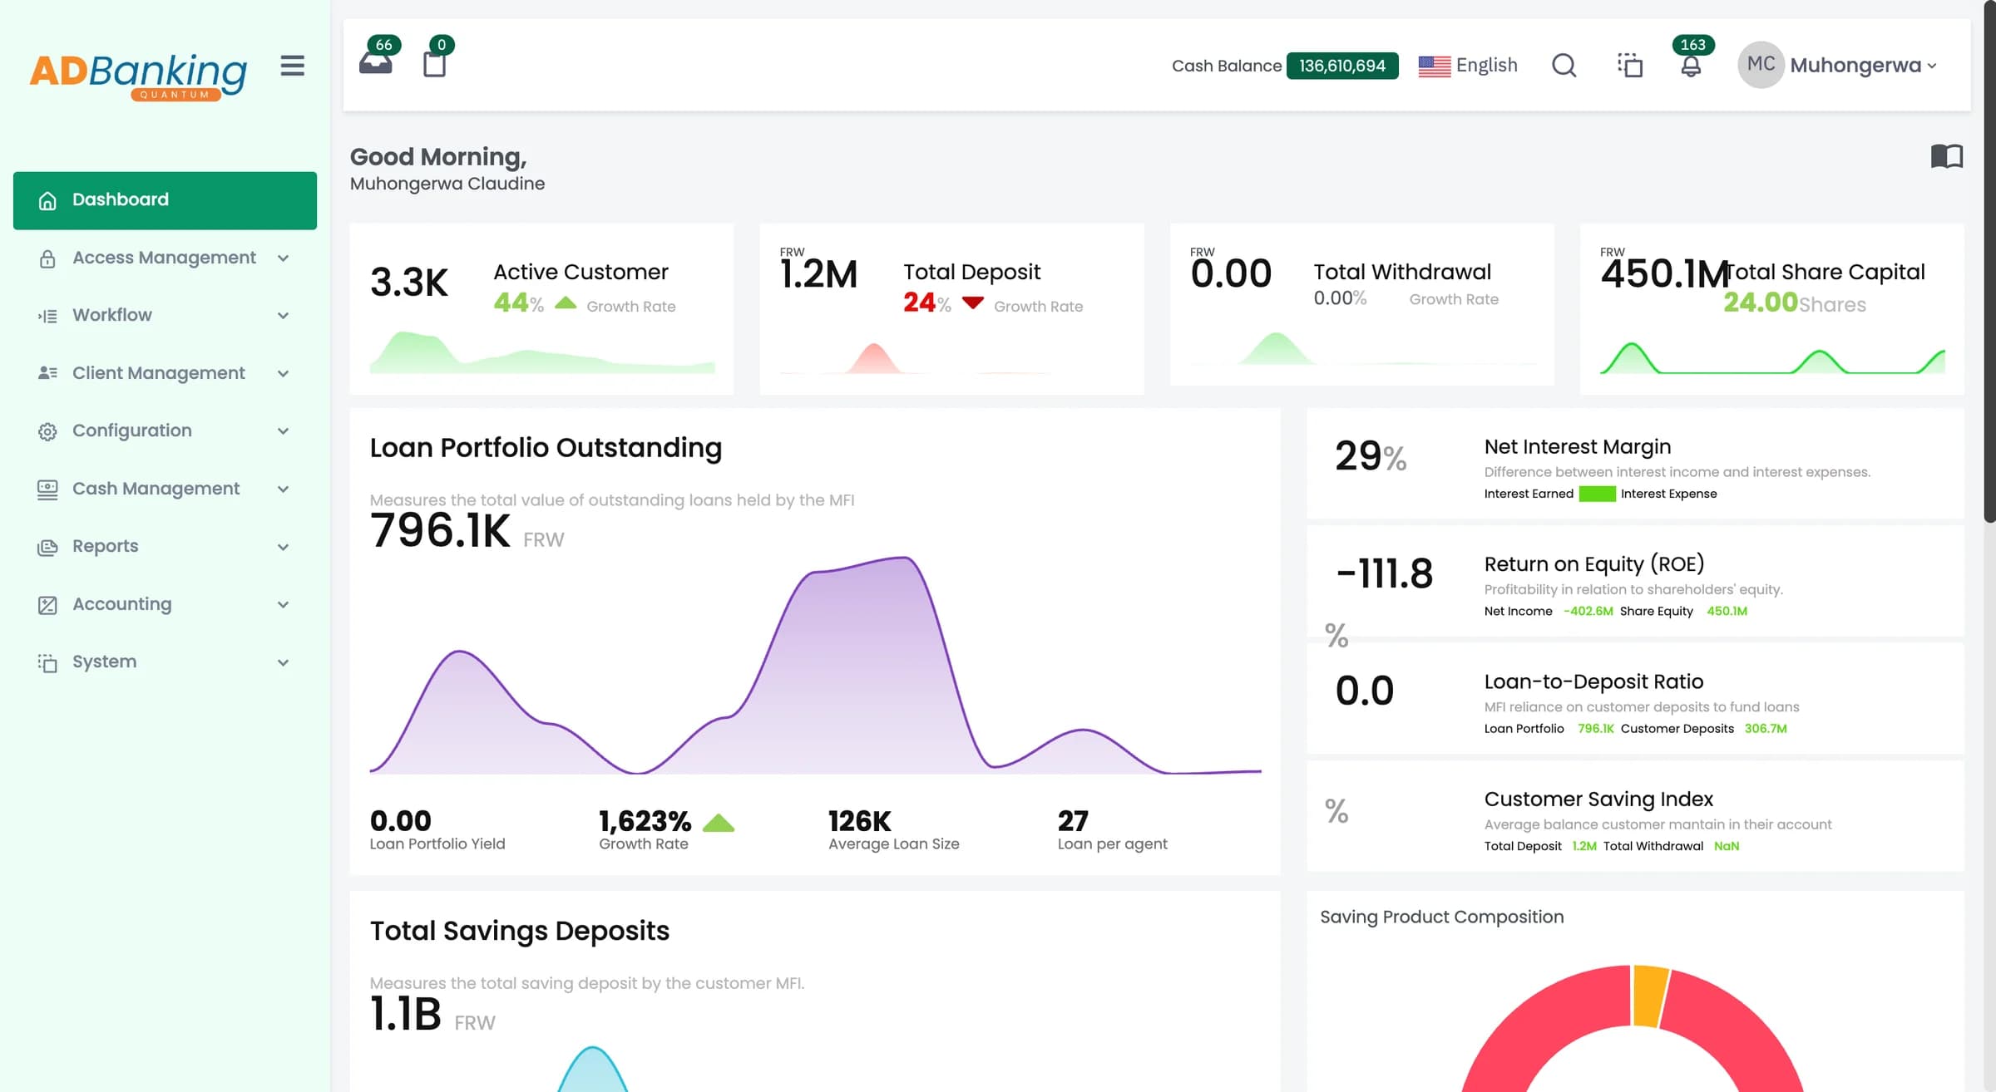Open Accounting menu label
Image resolution: width=1996 pixels, height=1092 pixels.
[x=122, y=604]
